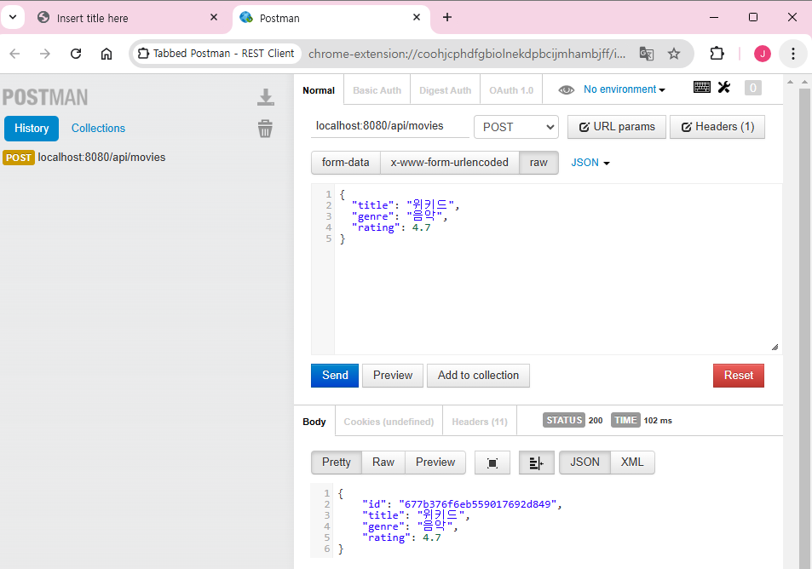The image size is (812, 569).
Task: Open the response Headers (11) tab
Action: [480, 422]
